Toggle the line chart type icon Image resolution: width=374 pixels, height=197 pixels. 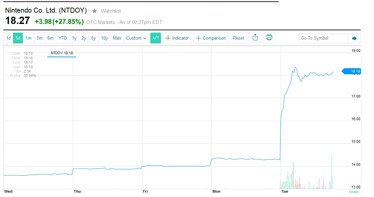coord(156,38)
